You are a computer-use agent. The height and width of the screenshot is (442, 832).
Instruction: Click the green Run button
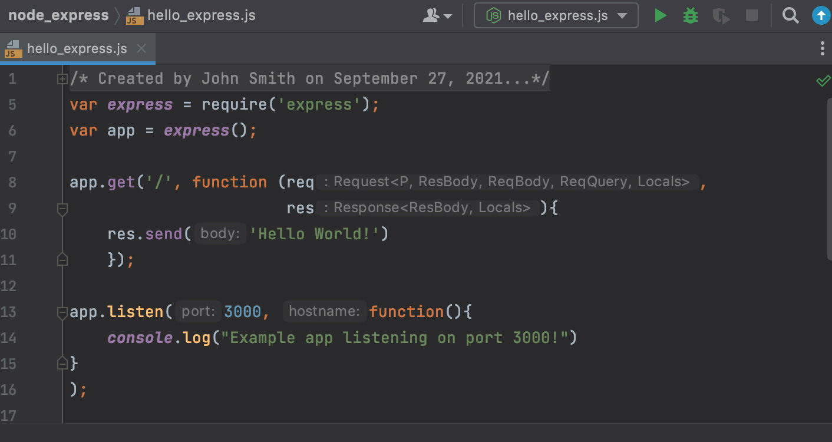[x=660, y=15]
